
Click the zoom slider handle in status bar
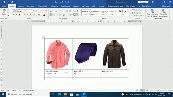click(x=159, y=91)
